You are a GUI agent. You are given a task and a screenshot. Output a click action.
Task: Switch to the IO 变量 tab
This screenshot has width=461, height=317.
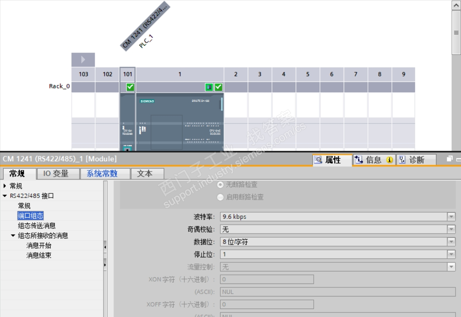(x=58, y=174)
